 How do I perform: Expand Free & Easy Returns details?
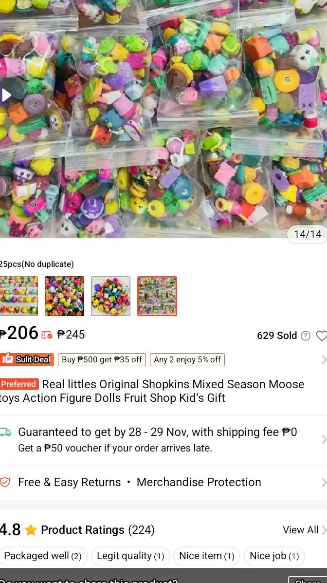323,482
